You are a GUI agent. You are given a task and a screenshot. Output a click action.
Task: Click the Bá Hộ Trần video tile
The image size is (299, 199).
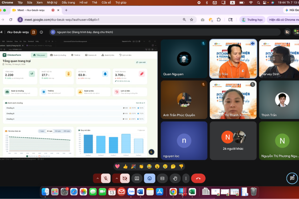(233, 59)
